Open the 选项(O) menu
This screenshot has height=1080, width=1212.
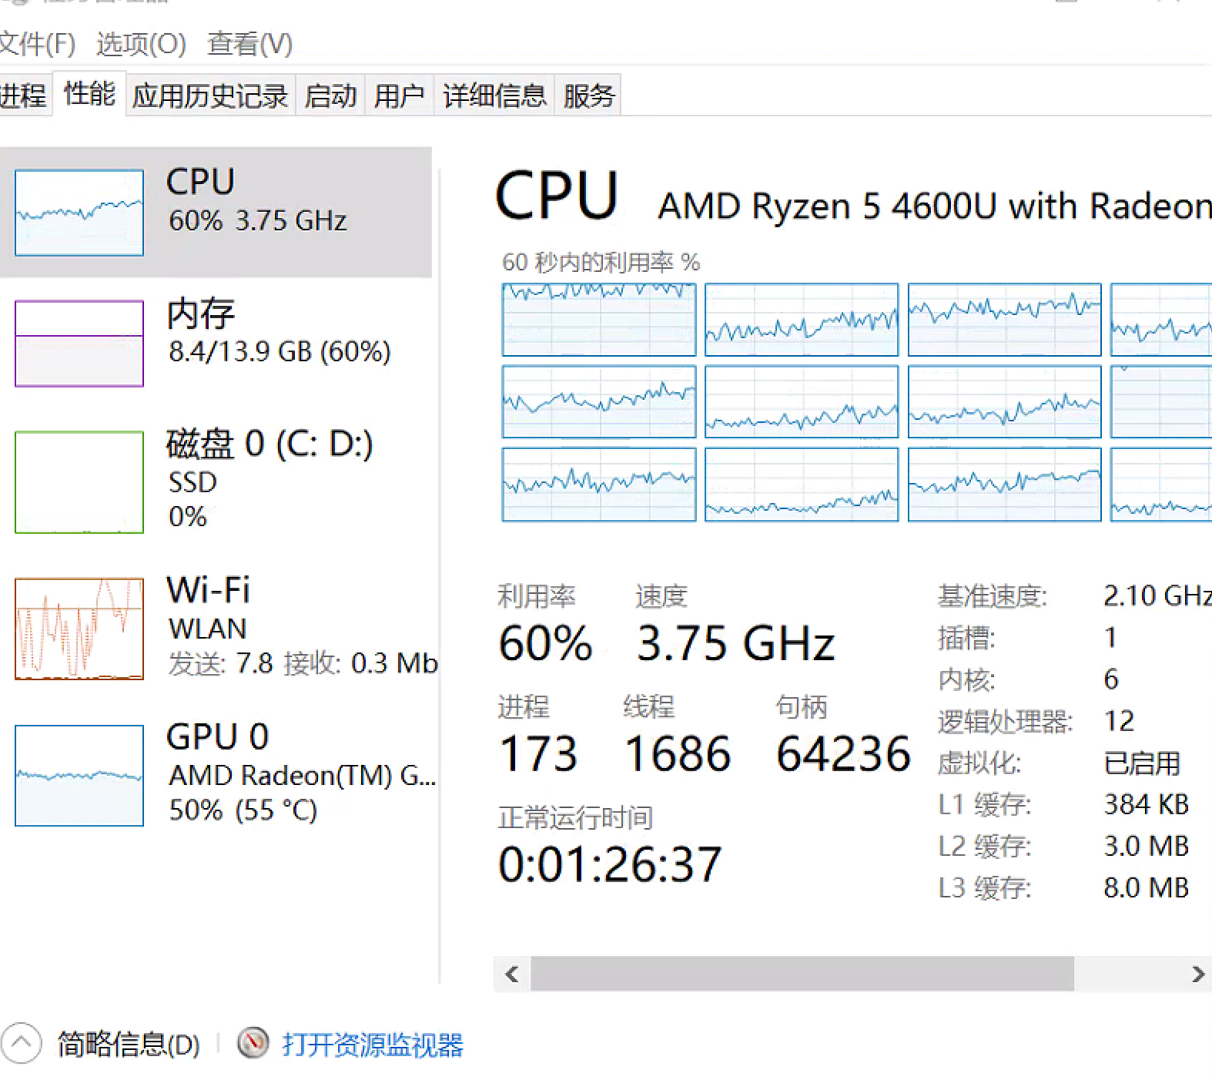pyautogui.click(x=141, y=44)
